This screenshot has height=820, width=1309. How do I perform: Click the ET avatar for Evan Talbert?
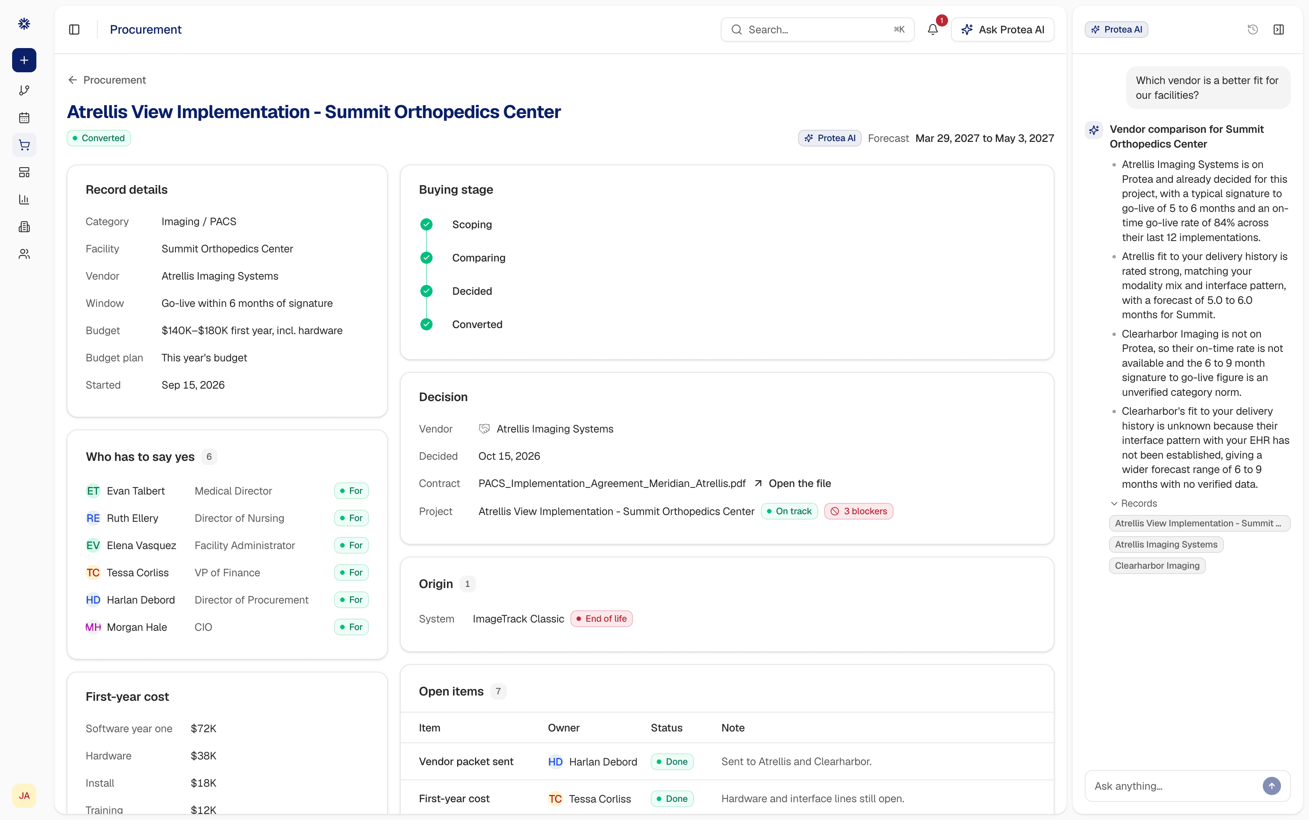[93, 491]
